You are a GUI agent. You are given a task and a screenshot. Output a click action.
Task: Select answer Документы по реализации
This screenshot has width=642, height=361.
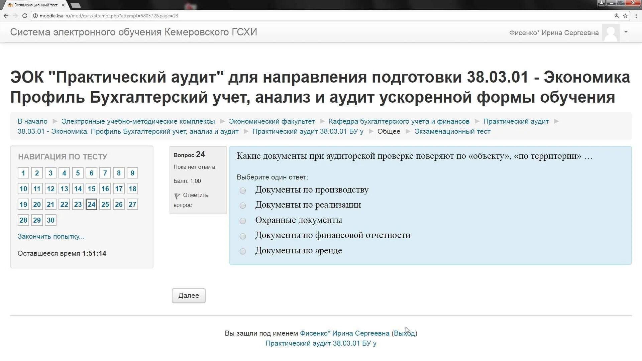tap(243, 206)
